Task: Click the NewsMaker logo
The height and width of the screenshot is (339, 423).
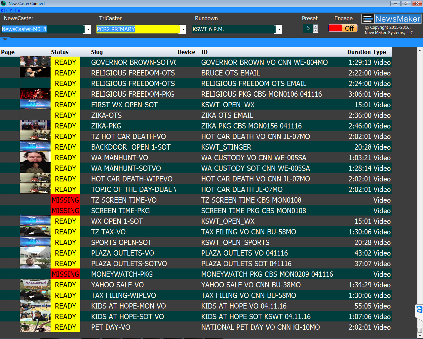Action: 392,19
